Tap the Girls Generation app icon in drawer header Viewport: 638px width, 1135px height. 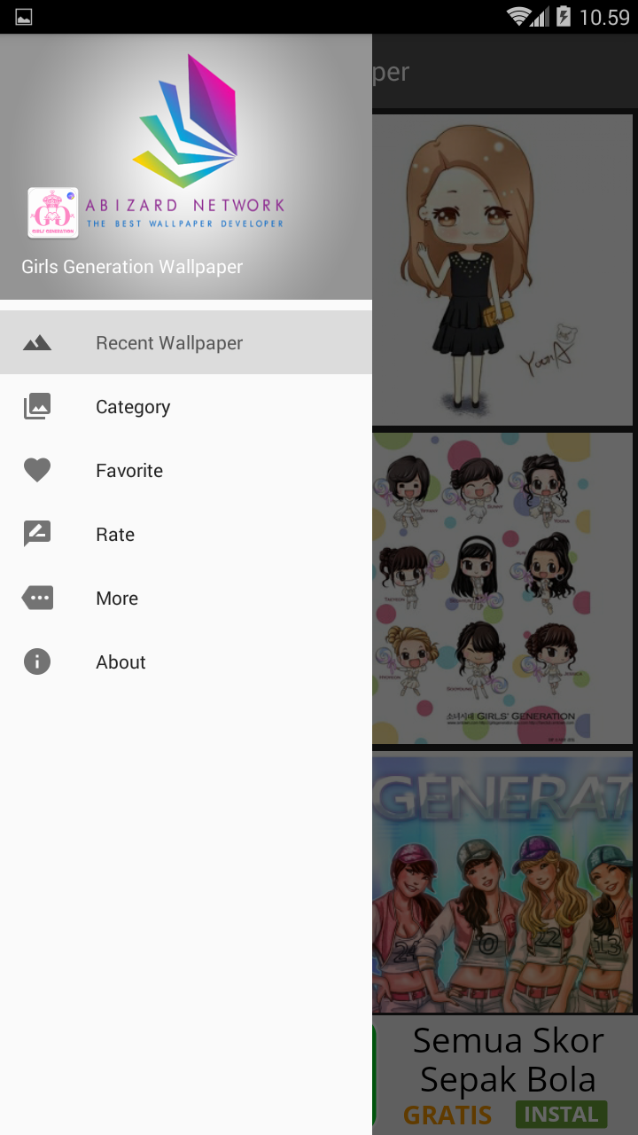coord(53,213)
